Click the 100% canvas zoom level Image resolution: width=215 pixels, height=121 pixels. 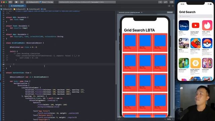[x=169, y=119]
